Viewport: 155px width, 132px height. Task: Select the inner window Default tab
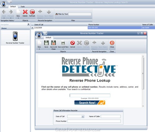(48, 38)
